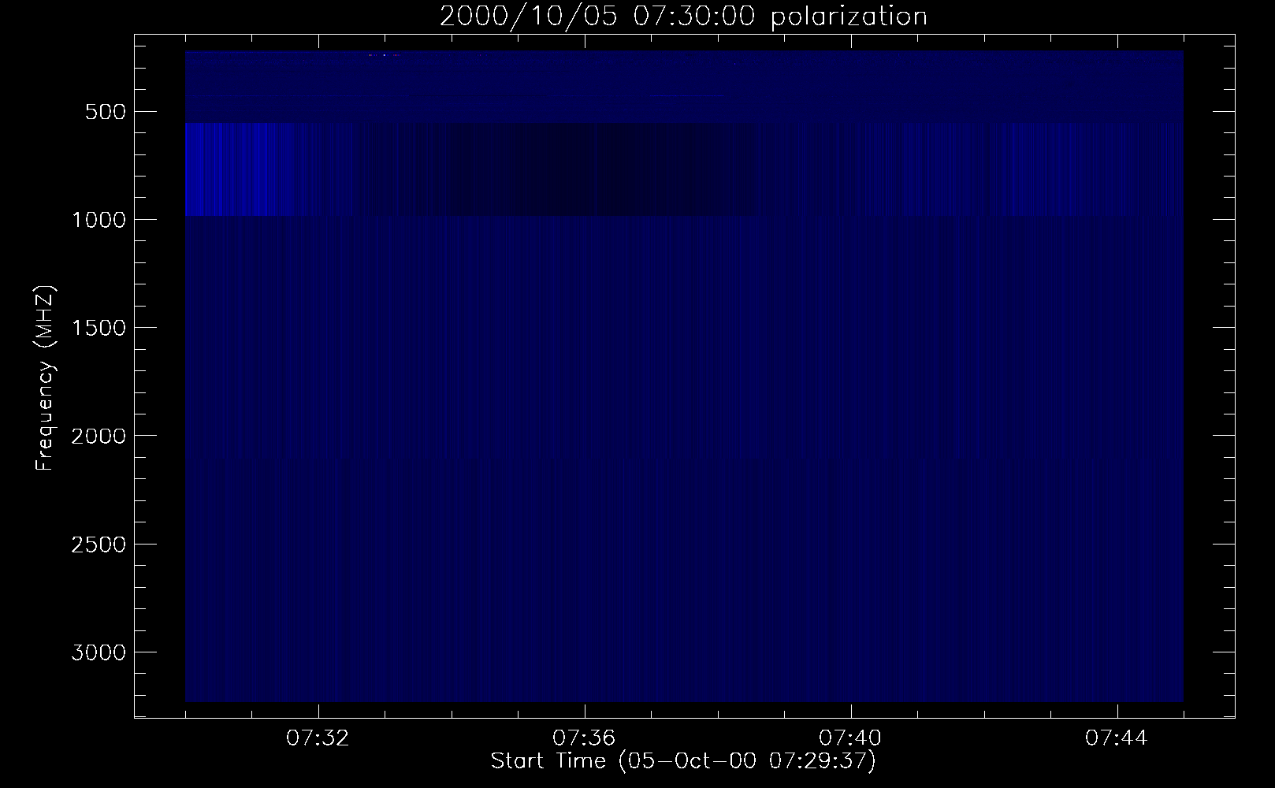The height and width of the screenshot is (788, 1275).
Task: Select the 'Frequency (MHZ)' y-axis label
Action: [x=45, y=379]
